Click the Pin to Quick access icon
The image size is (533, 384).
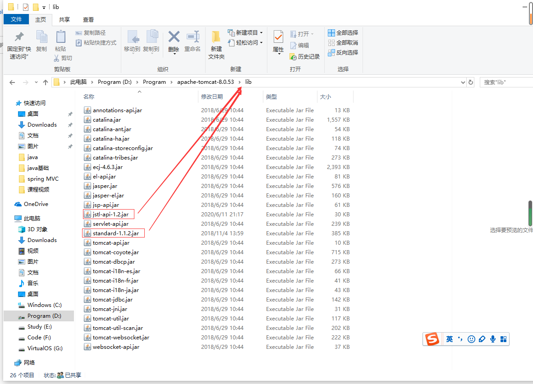[19, 37]
